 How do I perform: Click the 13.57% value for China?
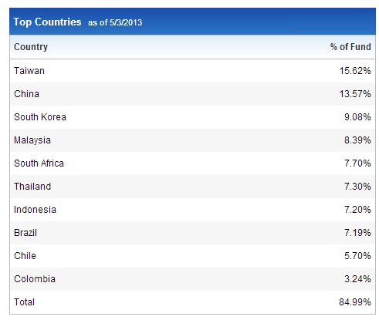(x=355, y=94)
